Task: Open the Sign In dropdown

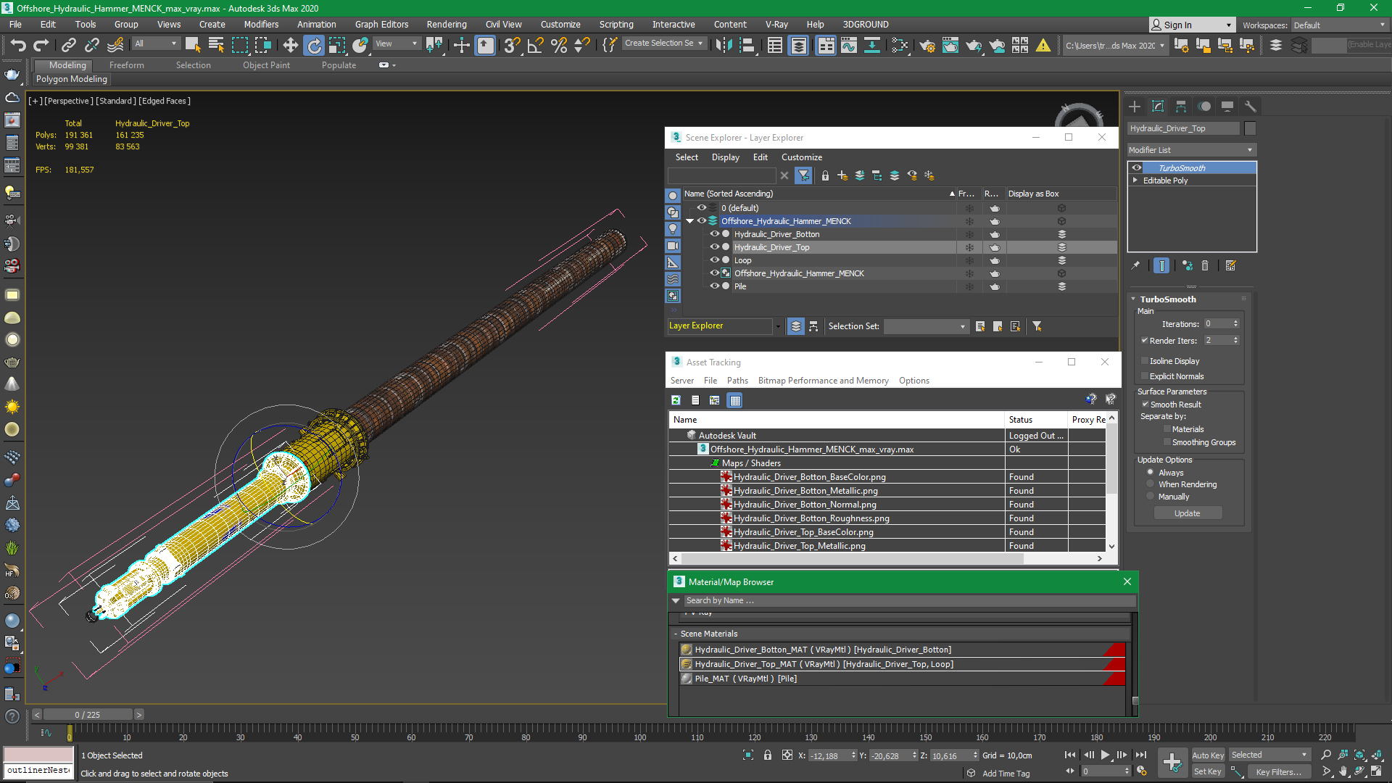Action: pyautogui.click(x=1192, y=25)
